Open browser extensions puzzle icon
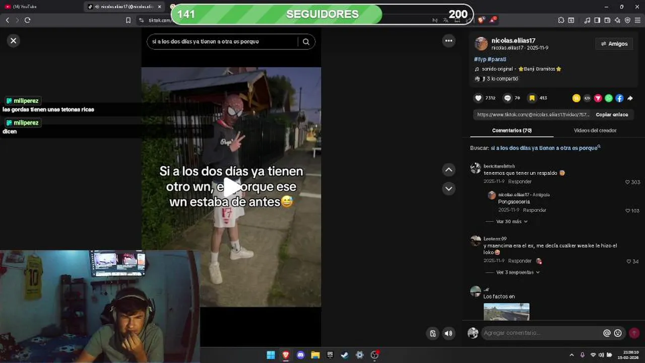Viewport: 645px width, 363px height. pos(561,20)
